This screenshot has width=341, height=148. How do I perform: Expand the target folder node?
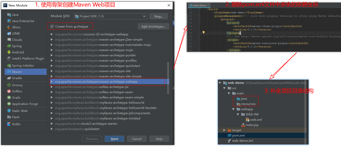(224, 130)
